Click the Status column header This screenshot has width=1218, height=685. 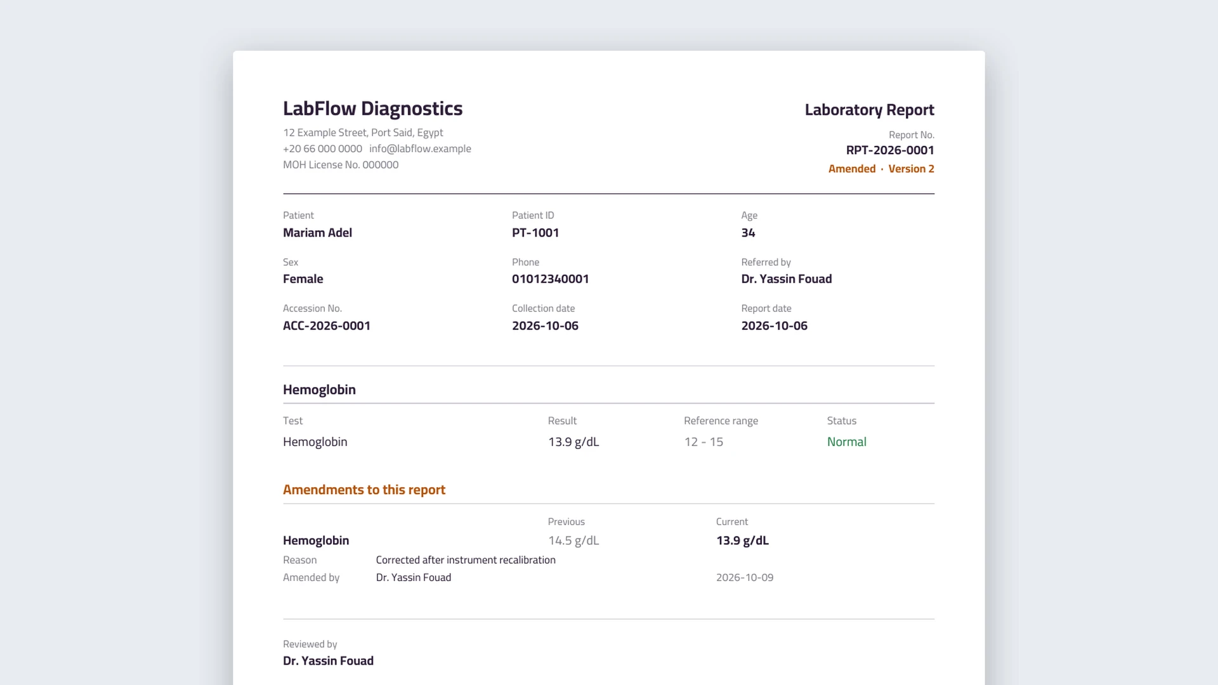841,421
